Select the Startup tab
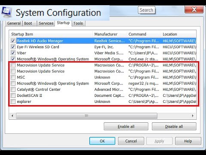Screen dimensions: 206x155 point(63,23)
